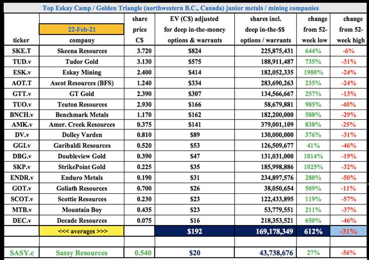Select the table title about Eskay Camp companies

[x=180, y=8]
